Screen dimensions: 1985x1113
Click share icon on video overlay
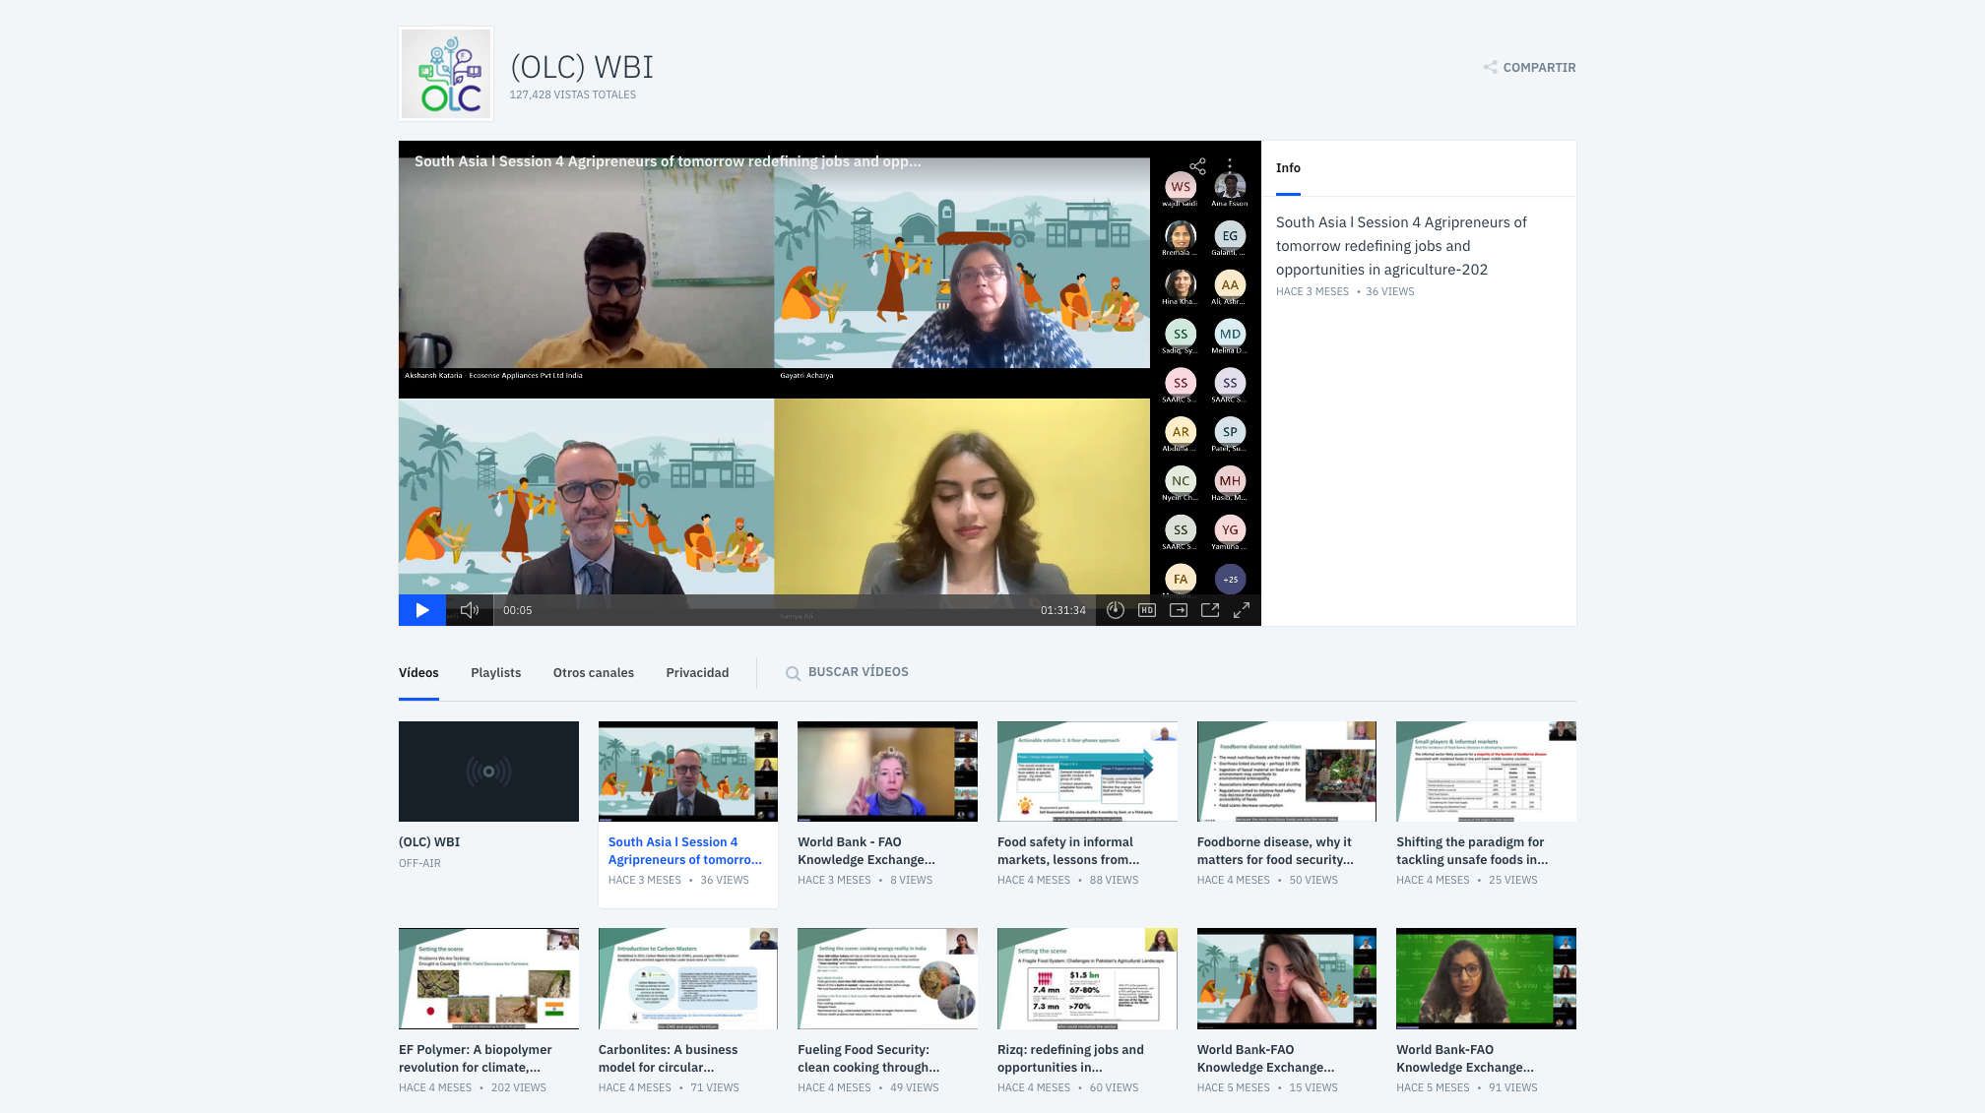[1197, 166]
